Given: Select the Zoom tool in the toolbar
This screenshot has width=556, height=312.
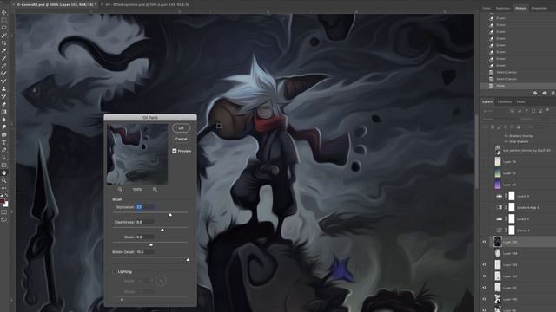Looking at the screenshot, I should pos(3,180).
